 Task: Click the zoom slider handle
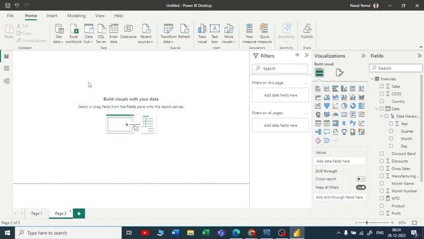pyautogui.click(x=367, y=223)
